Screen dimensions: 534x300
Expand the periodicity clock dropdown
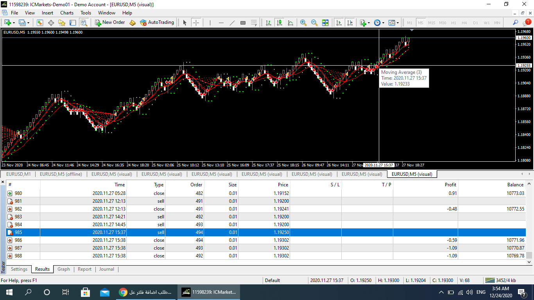pos(383,23)
